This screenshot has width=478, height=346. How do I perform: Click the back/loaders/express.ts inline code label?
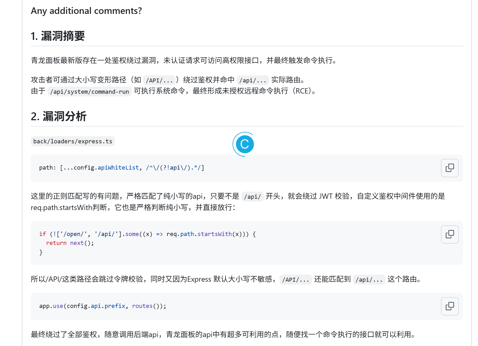[x=73, y=141]
